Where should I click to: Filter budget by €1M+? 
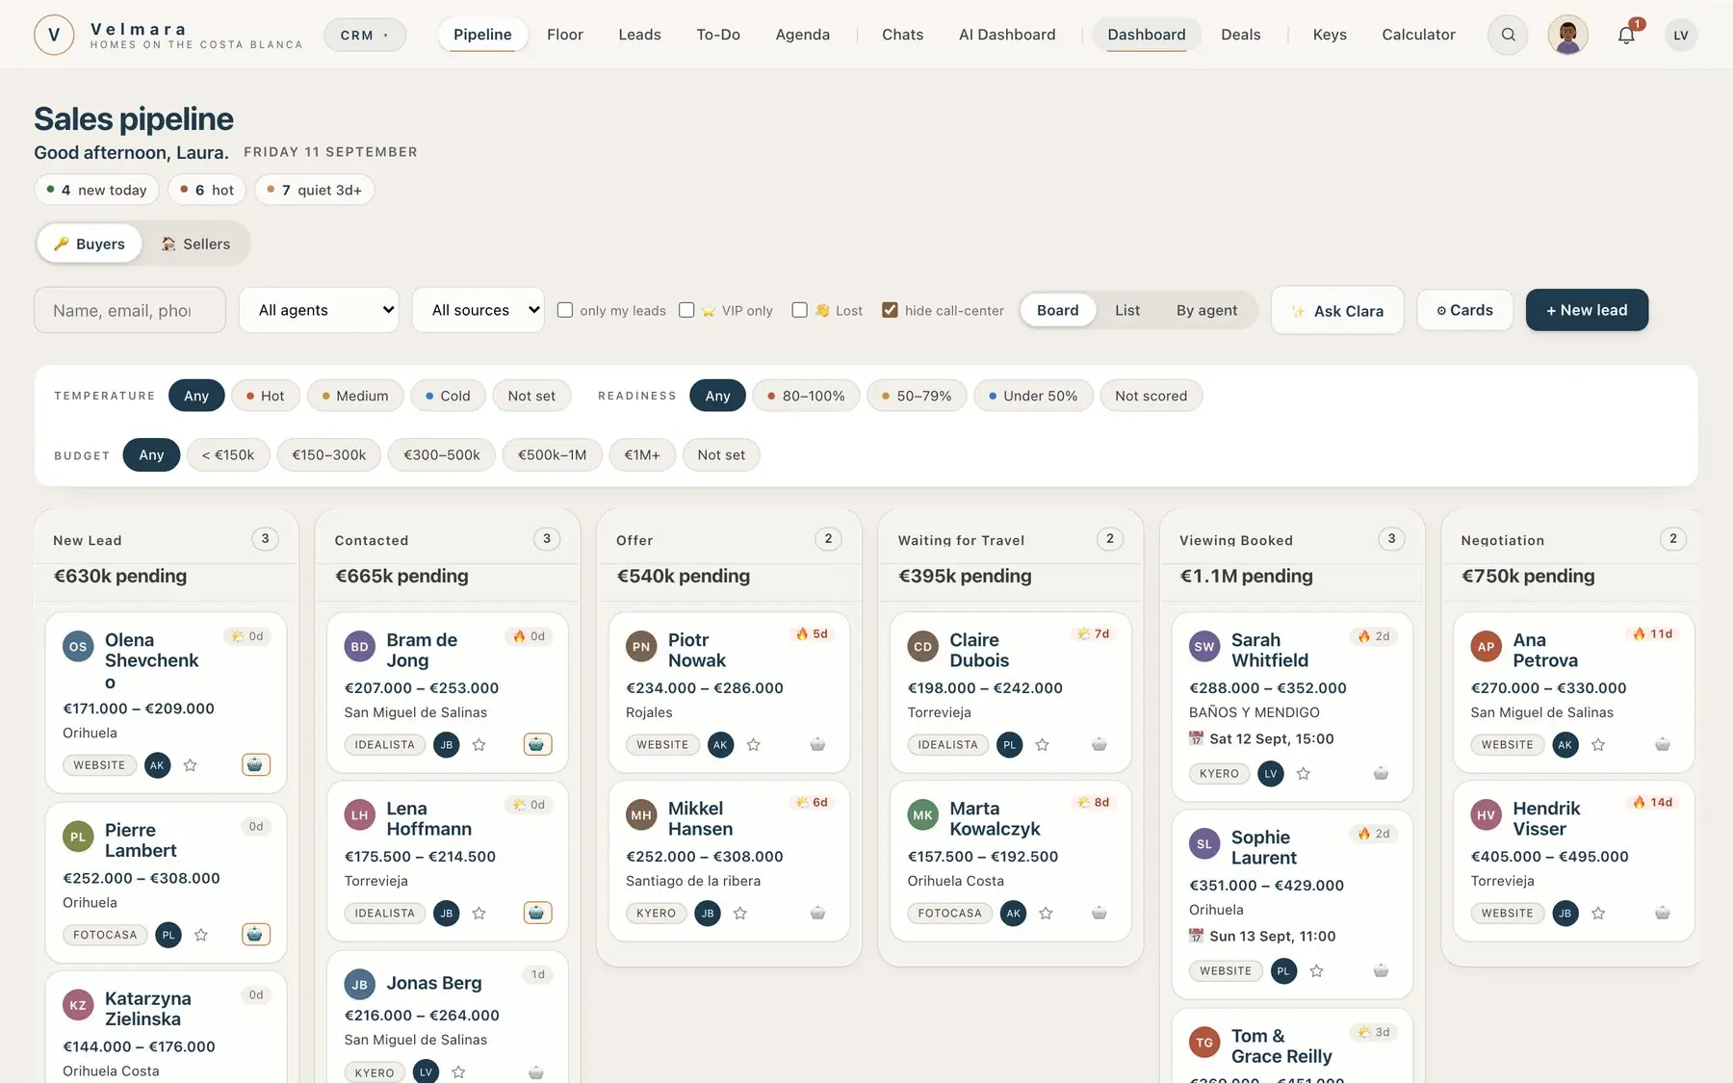[x=641, y=455]
